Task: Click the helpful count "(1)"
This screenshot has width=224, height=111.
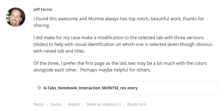Action: click(118, 104)
